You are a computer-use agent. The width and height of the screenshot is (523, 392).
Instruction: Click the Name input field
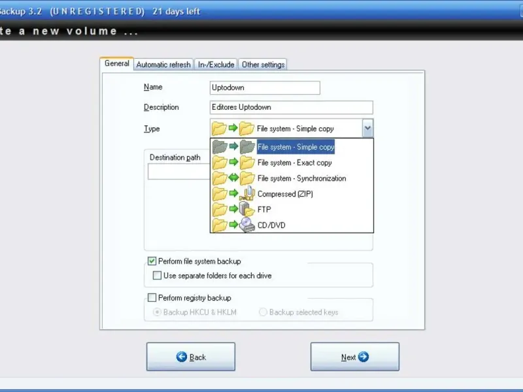click(x=265, y=88)
